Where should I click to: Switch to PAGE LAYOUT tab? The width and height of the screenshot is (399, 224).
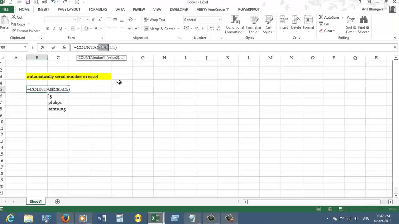pos(69,9)
